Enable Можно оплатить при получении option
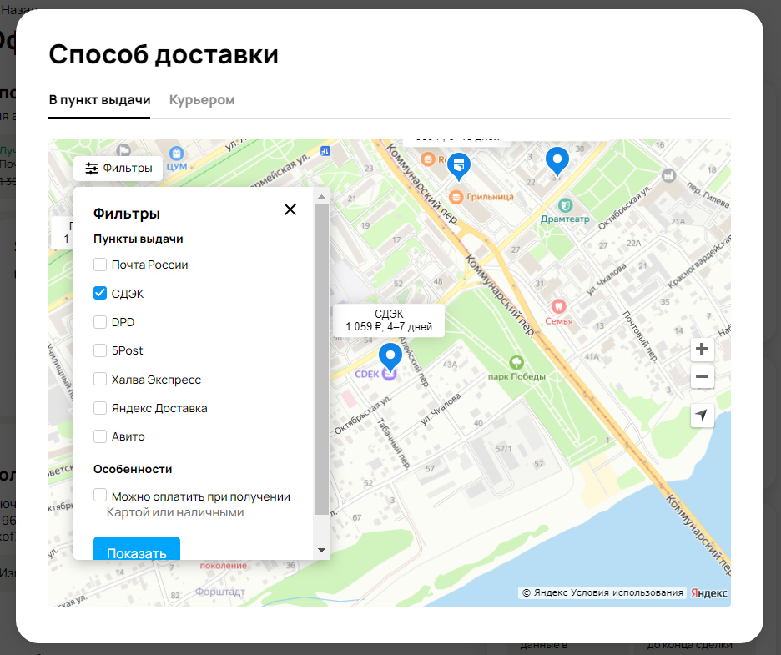This screenshot has width=781, height=655. coord(100,495)
